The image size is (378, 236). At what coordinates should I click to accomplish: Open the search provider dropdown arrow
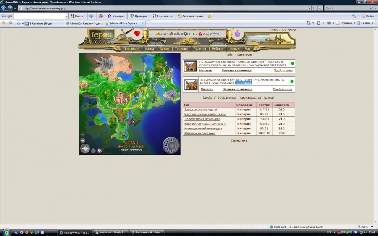375,8
